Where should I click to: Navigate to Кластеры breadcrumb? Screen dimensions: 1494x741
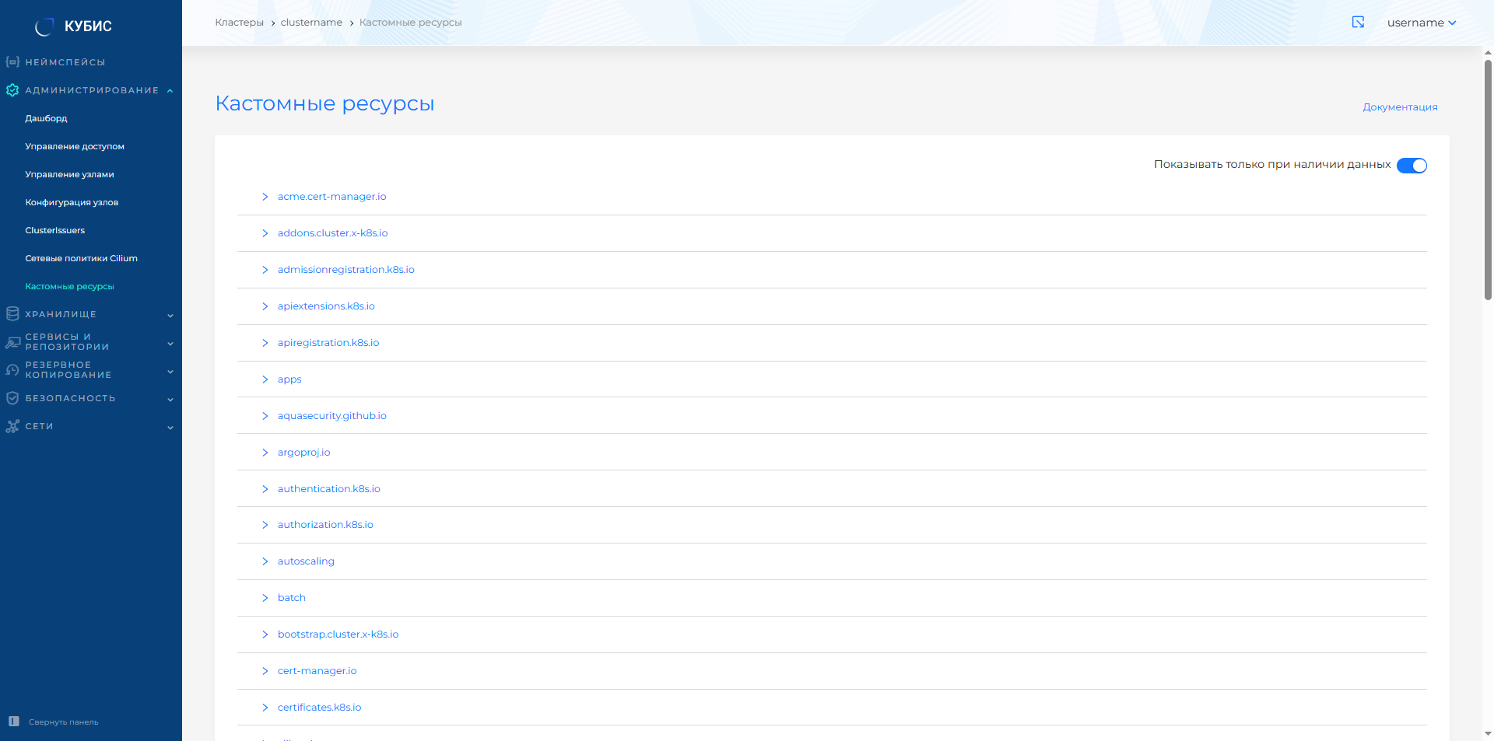coord(239,23)
